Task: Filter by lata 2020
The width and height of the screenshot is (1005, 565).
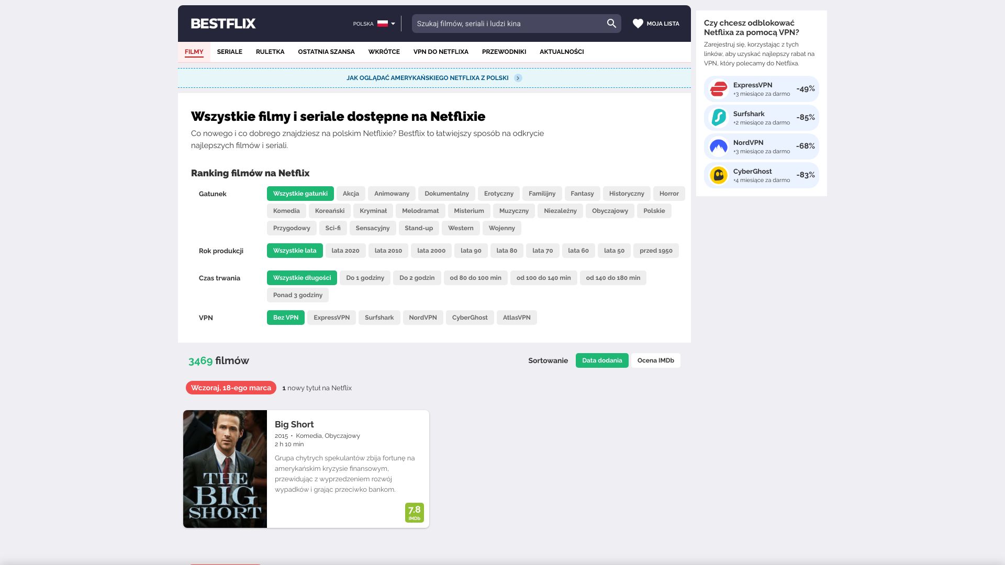Action: coord(345,251)
